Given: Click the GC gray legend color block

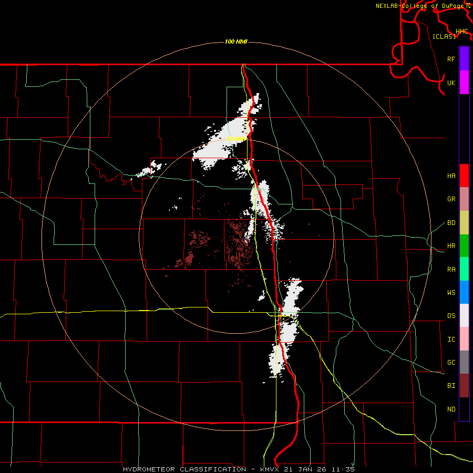Looking at the screenshot, I should [464, 362].
